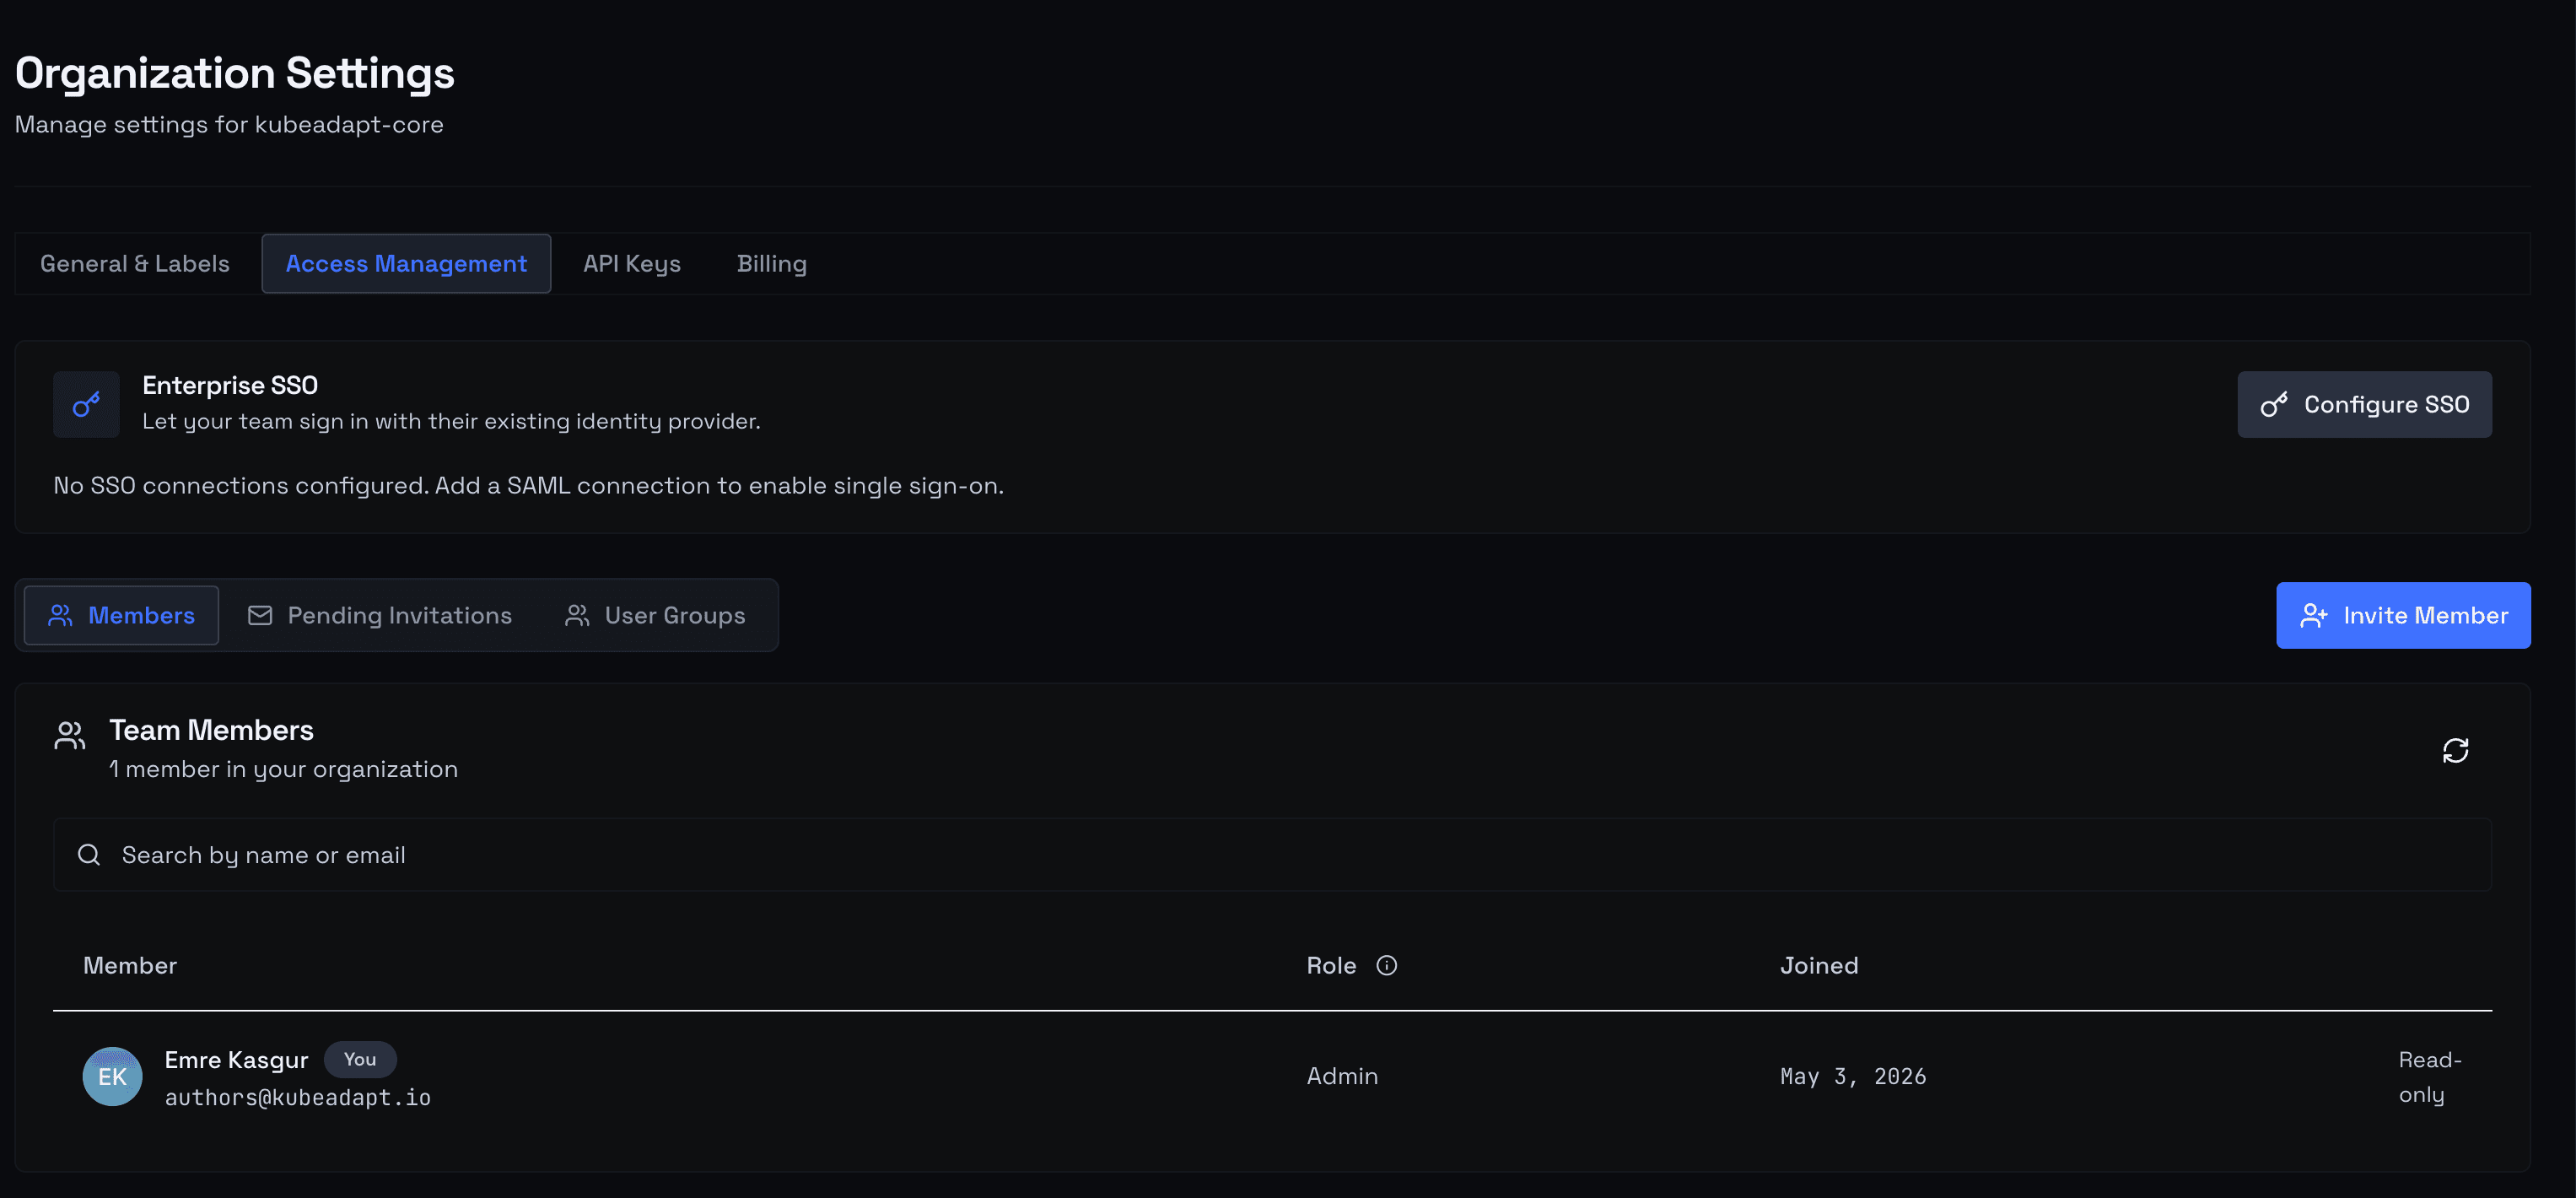Click the Member column header
Viewport: 2576px width, 1198px height.
[130, 965]
